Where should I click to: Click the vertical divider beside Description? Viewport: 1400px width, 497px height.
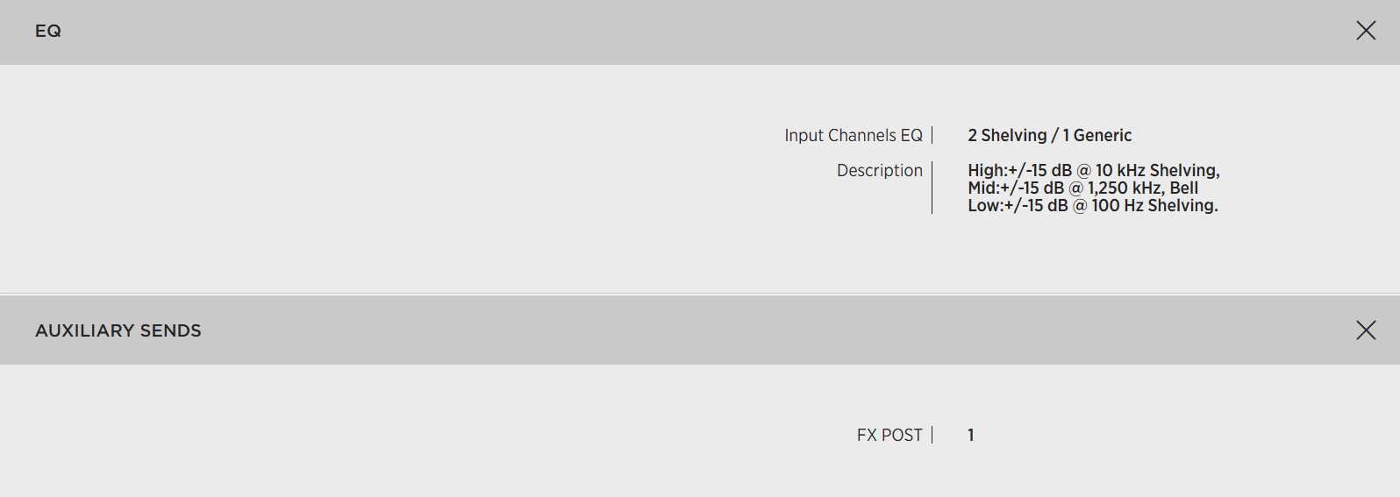tap(932, 188)
